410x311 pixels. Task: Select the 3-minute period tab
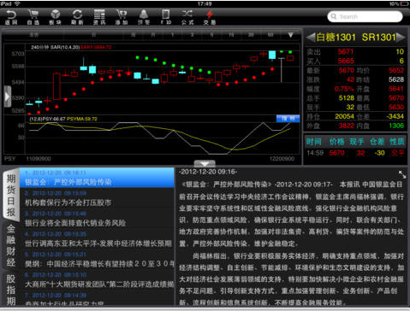192,35
